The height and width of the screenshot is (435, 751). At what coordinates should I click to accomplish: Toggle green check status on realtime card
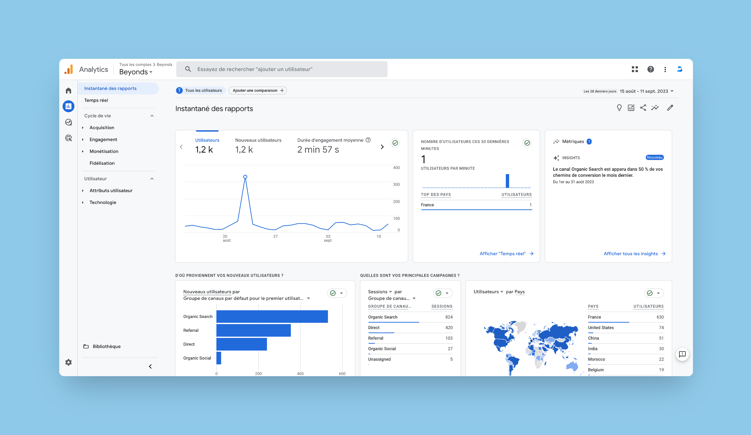527,143
